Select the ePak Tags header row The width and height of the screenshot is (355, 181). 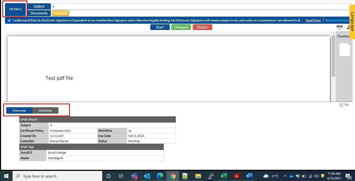[92, 147]
